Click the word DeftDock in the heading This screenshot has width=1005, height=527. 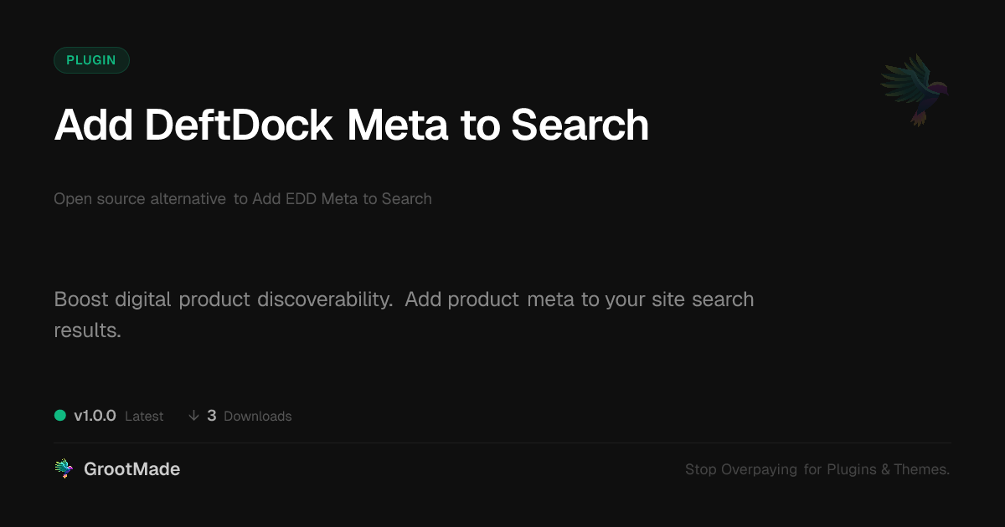[239, 125]
